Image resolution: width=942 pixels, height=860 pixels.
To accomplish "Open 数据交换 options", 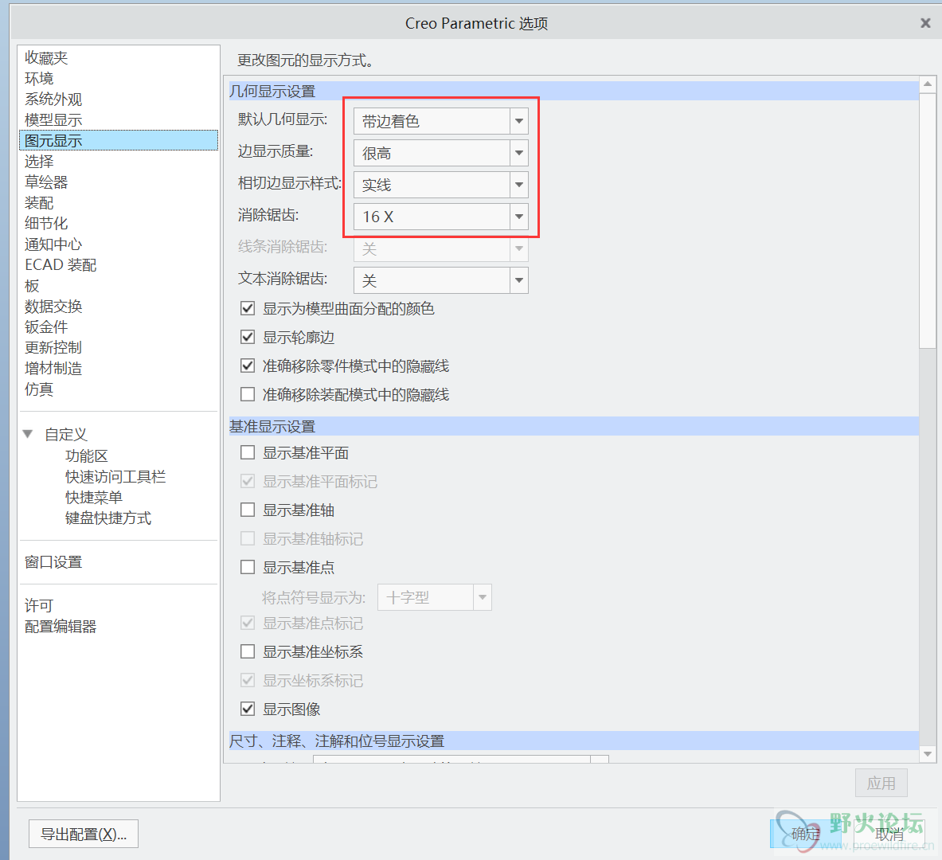I will 53,307.
